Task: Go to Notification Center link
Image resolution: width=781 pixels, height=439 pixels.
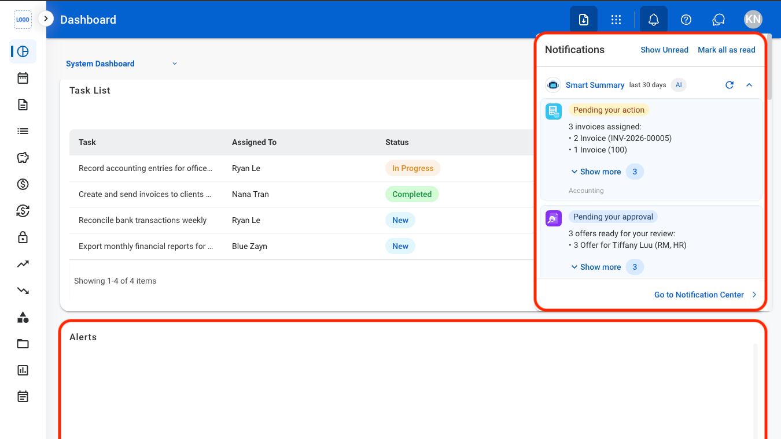Action: (x=705, y=295)
